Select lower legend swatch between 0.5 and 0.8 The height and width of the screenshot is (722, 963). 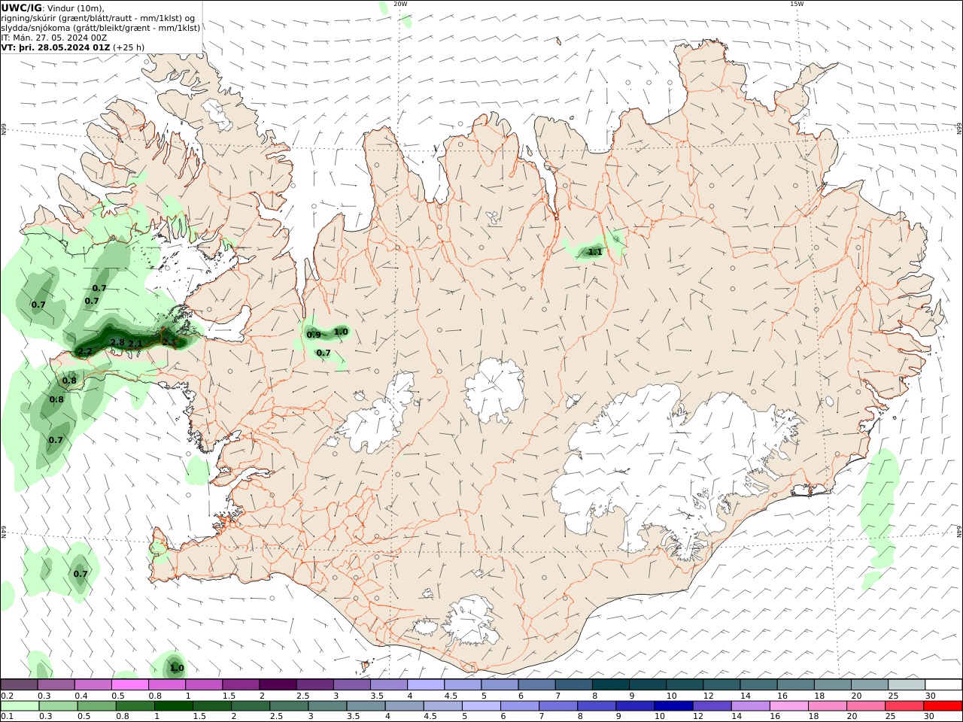[x=96, y=706]
